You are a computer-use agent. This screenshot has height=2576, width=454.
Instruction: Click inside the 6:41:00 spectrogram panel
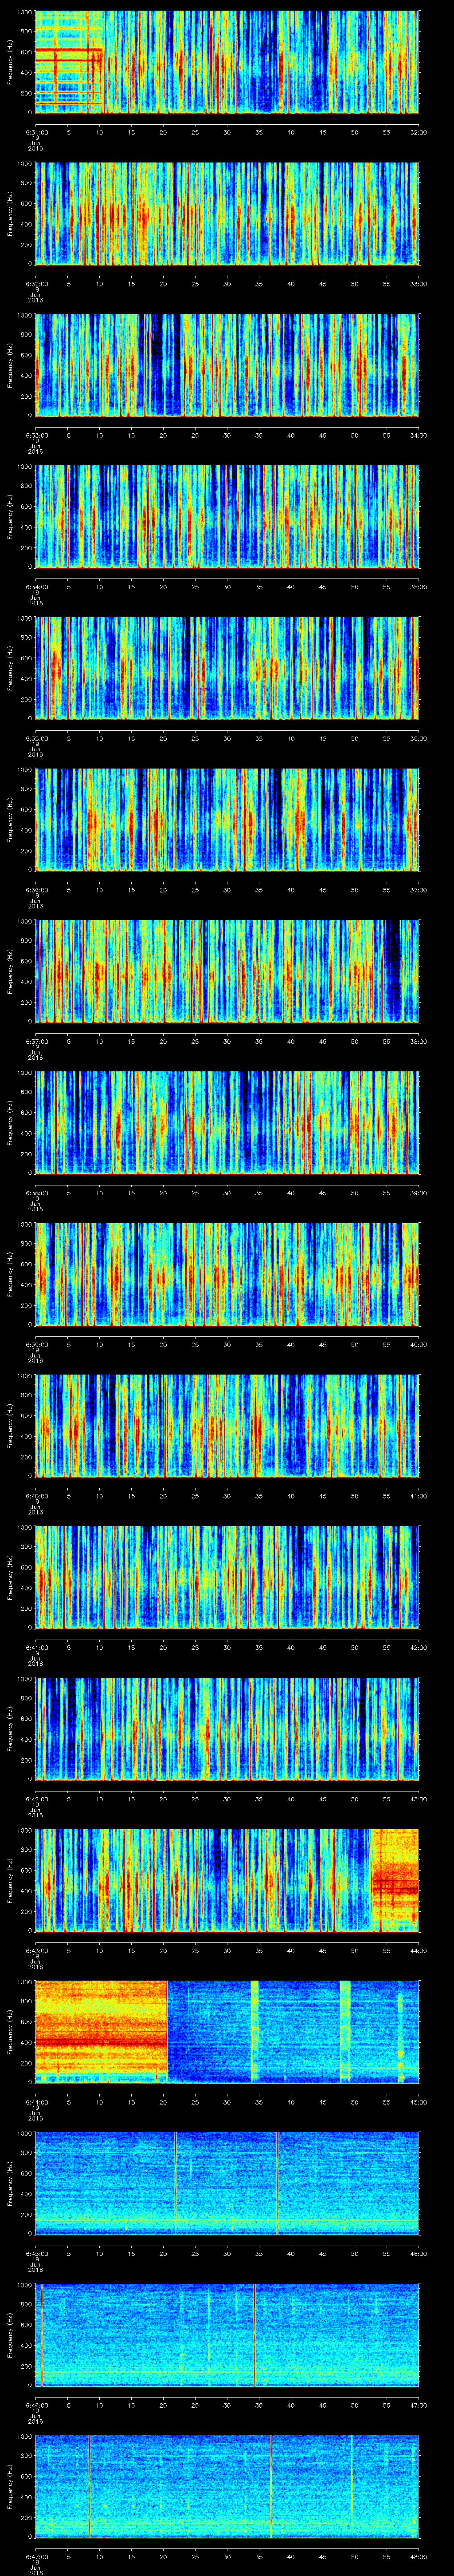click(227, 1577)
